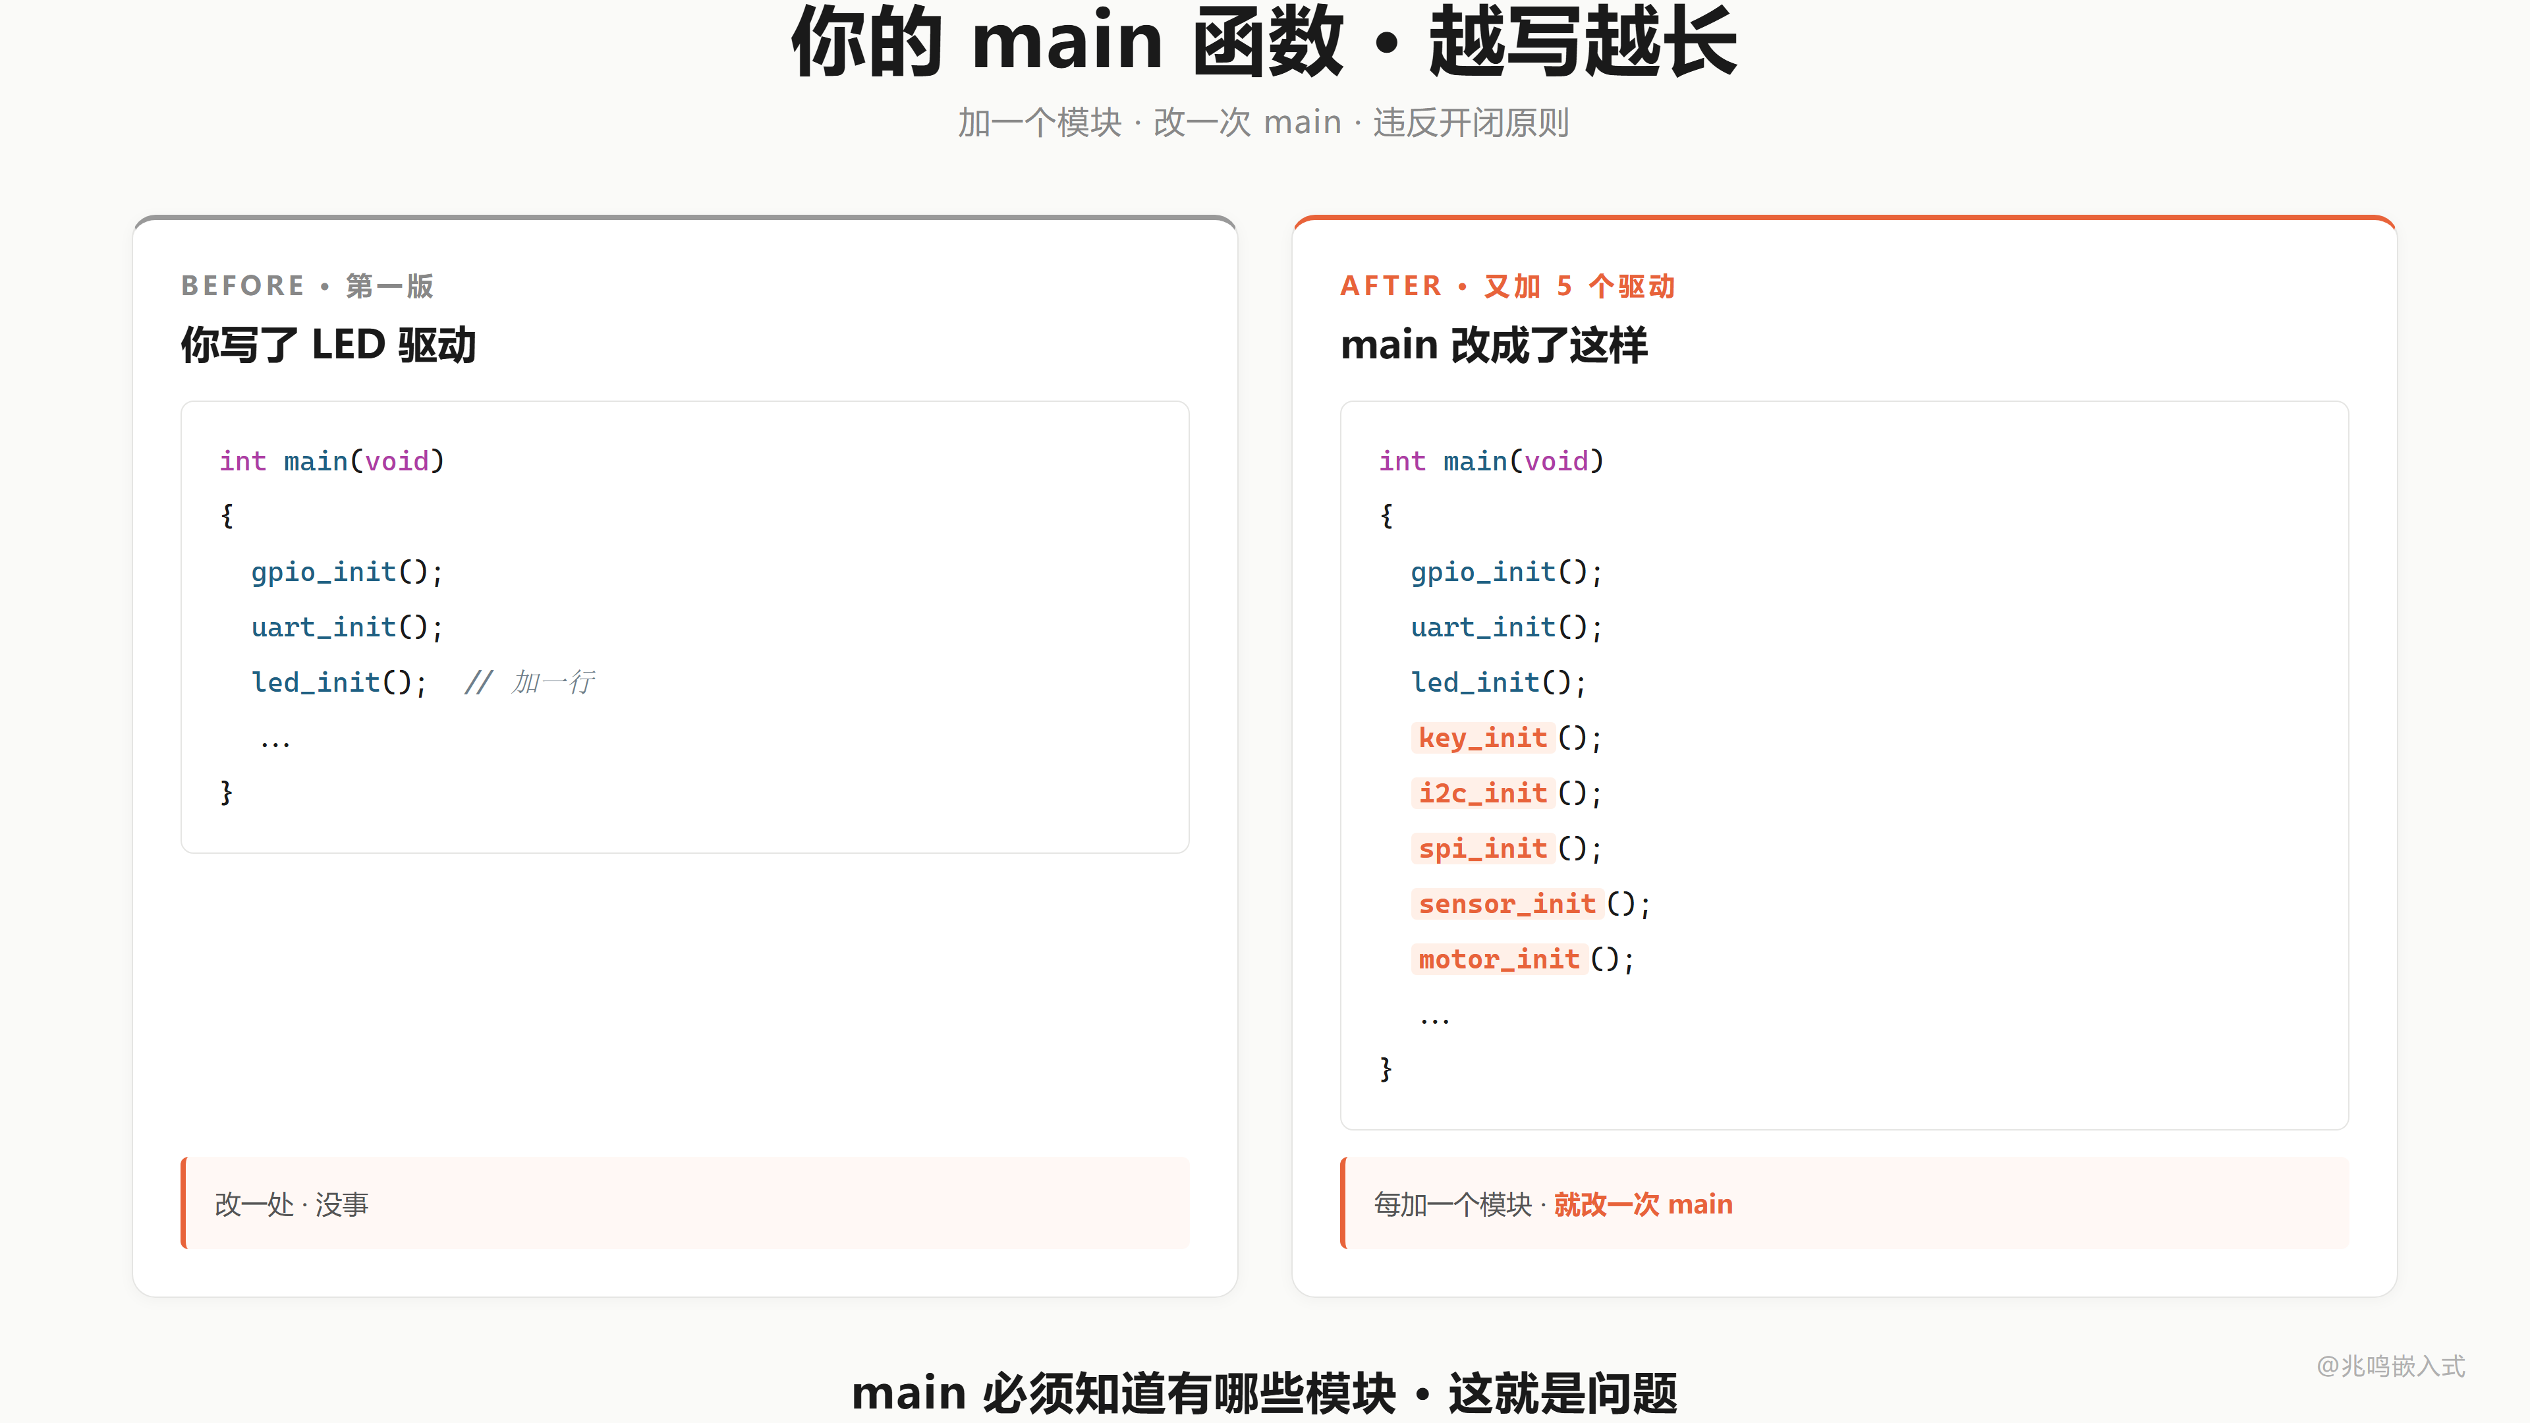Click the comment '// 加一行'
This screenshot has width=2530, height=1423.
tap(529, 682)
